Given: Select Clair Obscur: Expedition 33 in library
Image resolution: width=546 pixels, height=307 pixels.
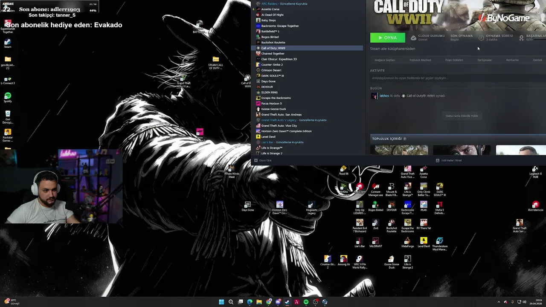Looking at the screenshot, I should [309, 59].
